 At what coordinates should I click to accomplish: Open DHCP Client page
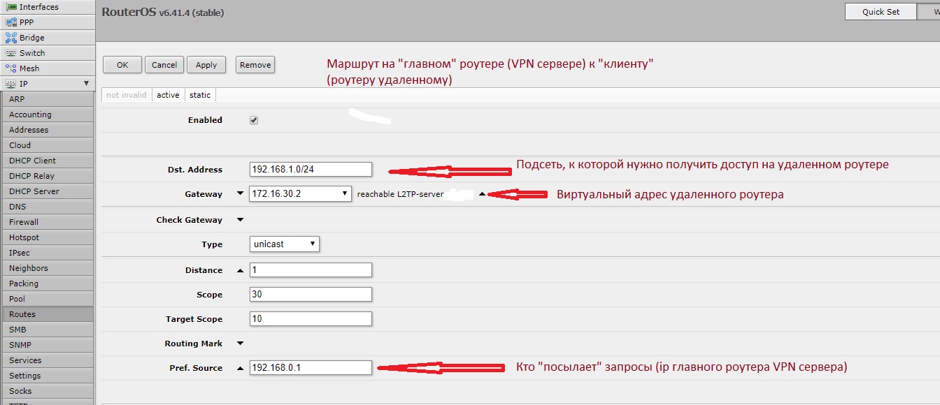pyautogui.click(x=48, y=161)
